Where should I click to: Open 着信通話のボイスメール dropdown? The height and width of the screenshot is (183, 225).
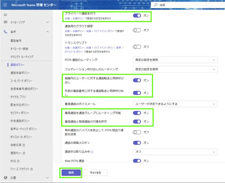pyautogui.click(x=175, y=104)
